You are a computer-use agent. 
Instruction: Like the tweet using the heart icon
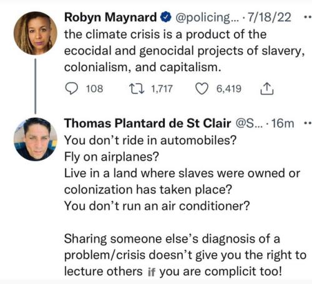(x=202, y=89)
